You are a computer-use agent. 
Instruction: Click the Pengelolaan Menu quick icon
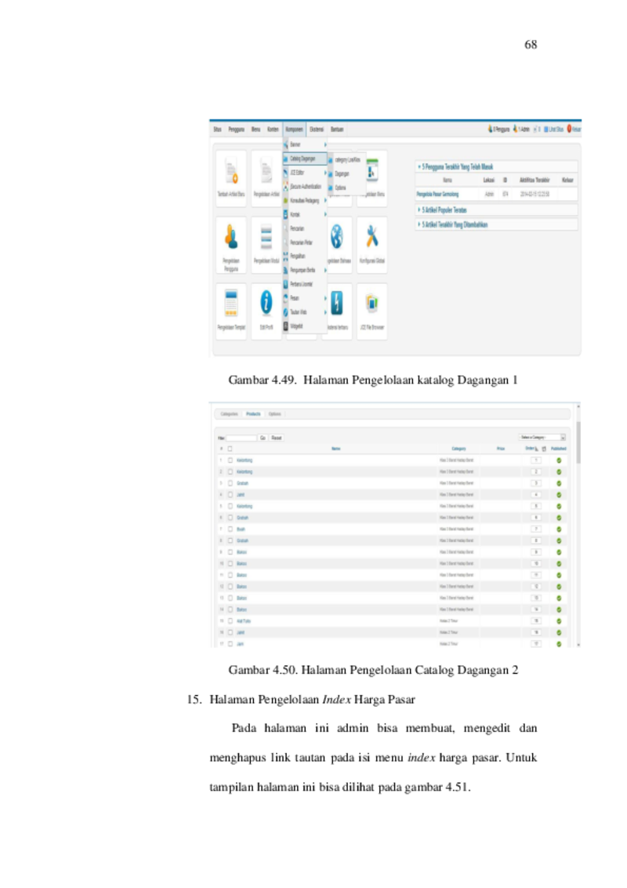point(371,178)
